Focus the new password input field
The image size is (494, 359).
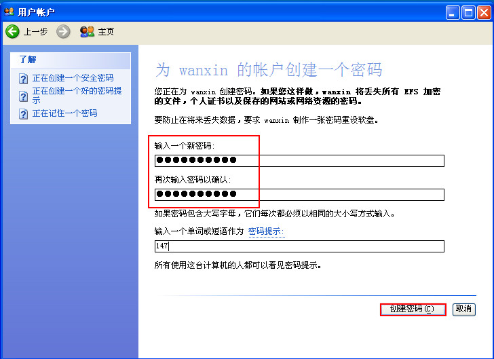(x=299, y=160)
